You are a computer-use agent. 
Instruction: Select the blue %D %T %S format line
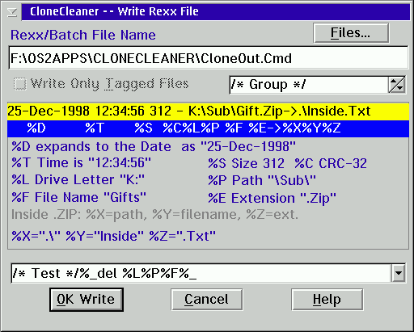pyautogui.click(x=208, y=128)
